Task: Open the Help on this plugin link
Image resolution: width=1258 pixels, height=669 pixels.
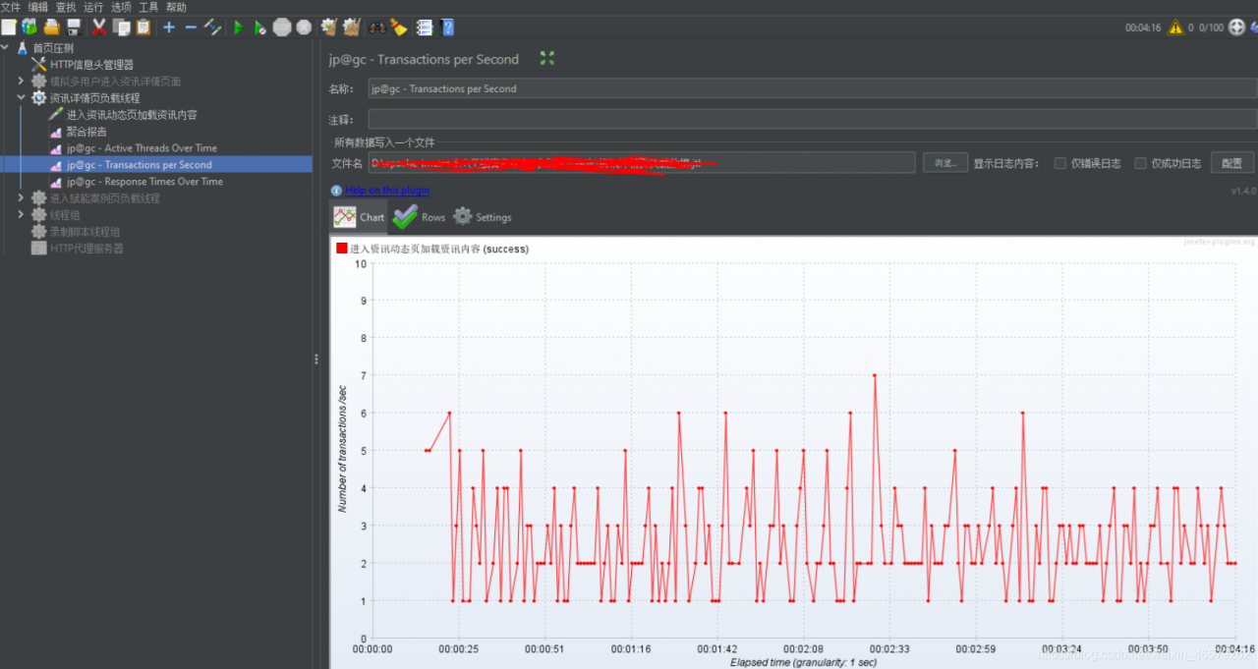Action: coord(386,191)
